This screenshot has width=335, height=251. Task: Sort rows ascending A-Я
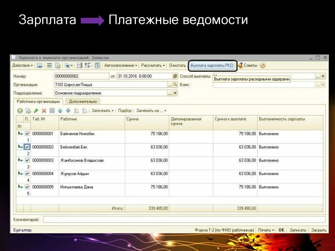coord(76,111)
